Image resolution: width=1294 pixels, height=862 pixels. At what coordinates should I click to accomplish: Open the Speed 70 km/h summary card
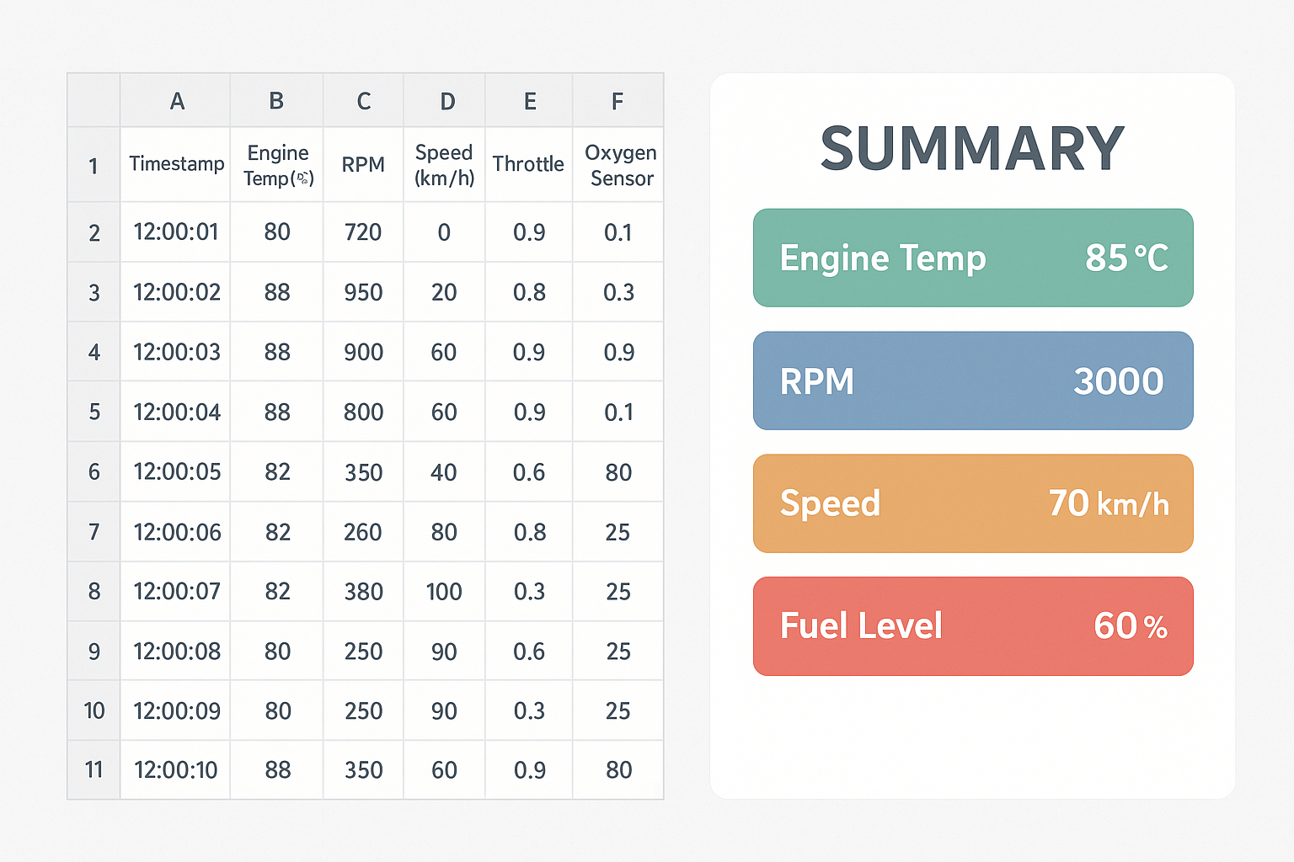tap(973, 503)
